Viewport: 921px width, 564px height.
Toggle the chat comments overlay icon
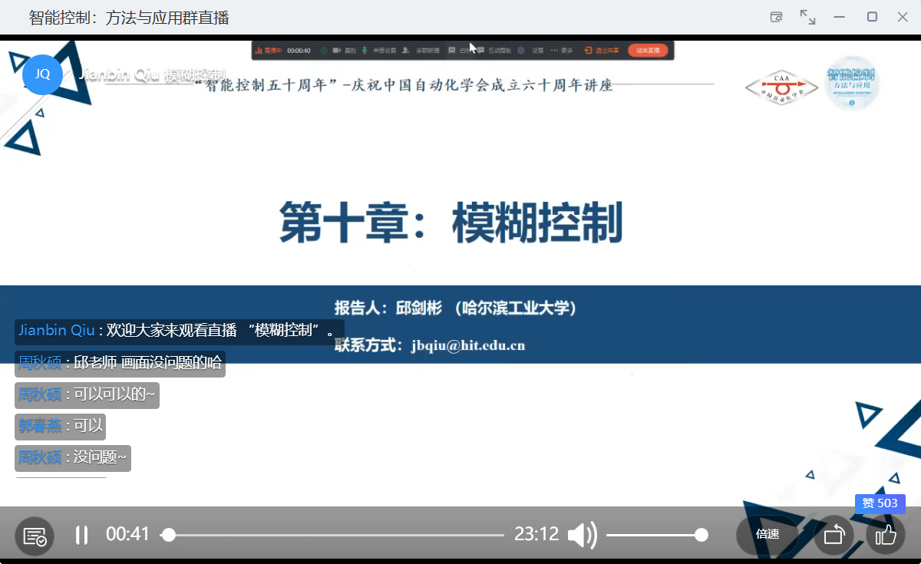point(35,536)
